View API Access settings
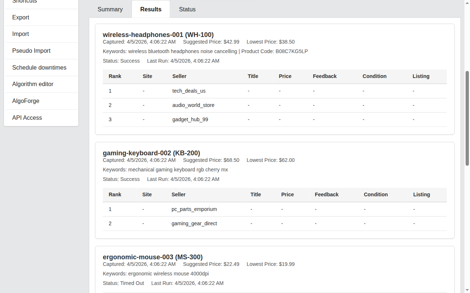470x293 pixels. [27, 118]
